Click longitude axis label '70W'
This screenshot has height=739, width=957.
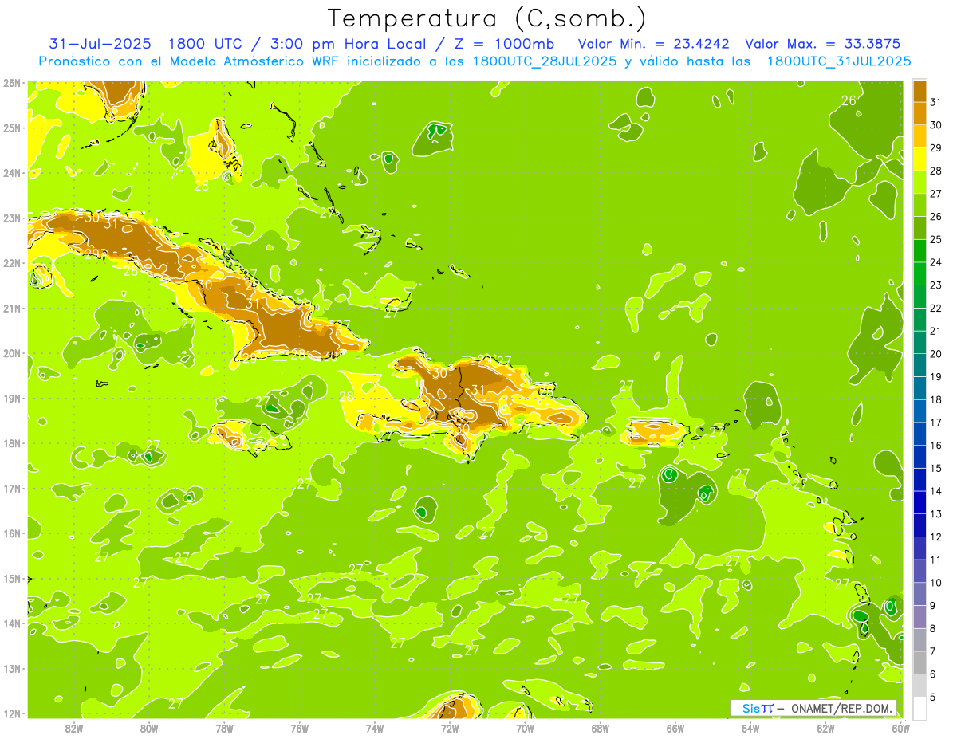(x=525, y=728)
